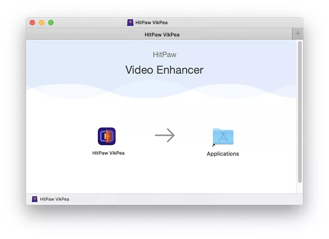Add a new tab with the plus button
329x239 pixels.
(x=297, y=34)
